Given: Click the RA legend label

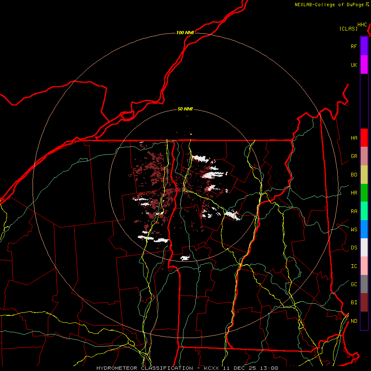Looking at the screenshot, I should (354, 211).
